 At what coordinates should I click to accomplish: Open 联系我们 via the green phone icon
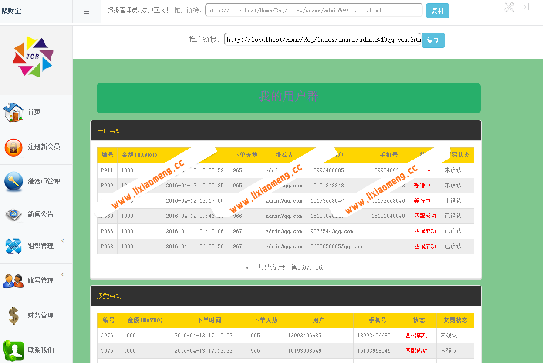[x=13, y=350]
